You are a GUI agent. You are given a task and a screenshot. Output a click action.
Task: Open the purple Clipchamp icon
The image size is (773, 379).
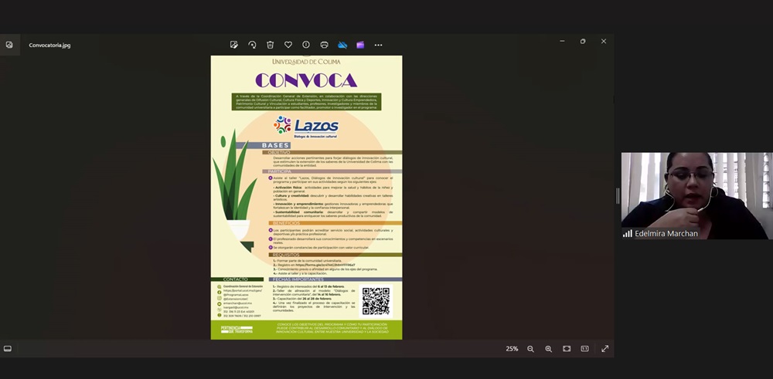pos(360,45)
